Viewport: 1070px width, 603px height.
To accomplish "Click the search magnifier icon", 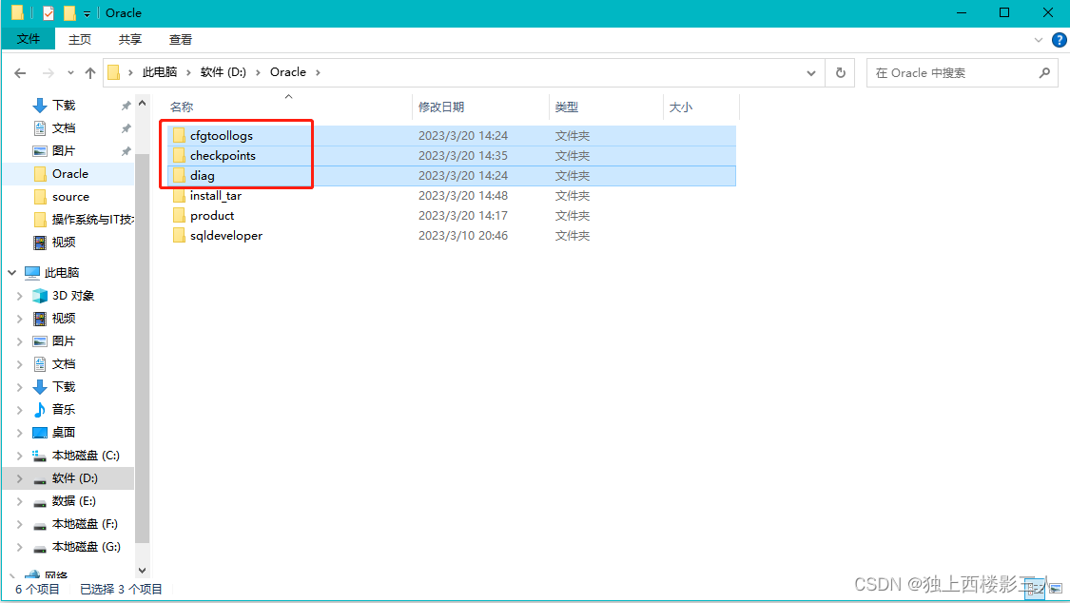I will [1044, 72].
